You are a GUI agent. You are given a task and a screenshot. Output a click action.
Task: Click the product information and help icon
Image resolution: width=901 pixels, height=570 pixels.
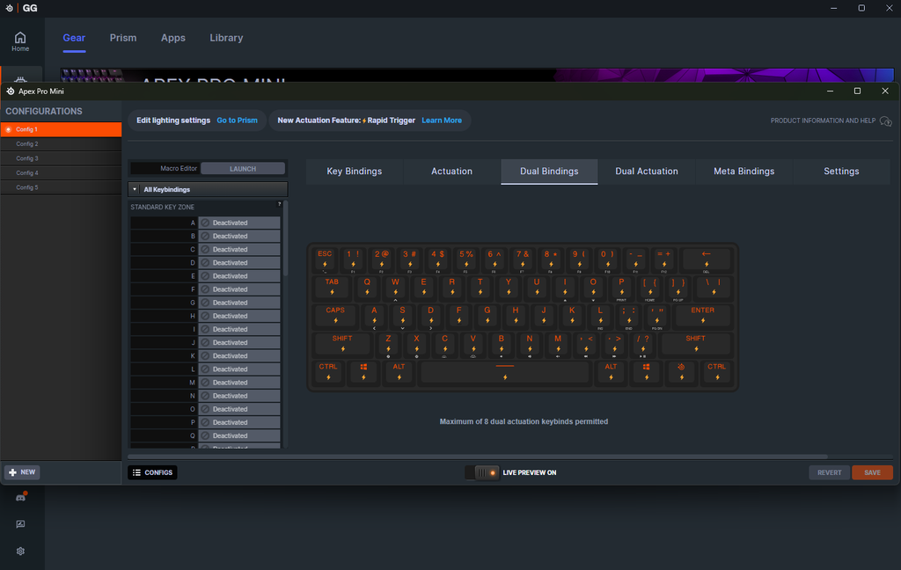(x=885, y=121)
